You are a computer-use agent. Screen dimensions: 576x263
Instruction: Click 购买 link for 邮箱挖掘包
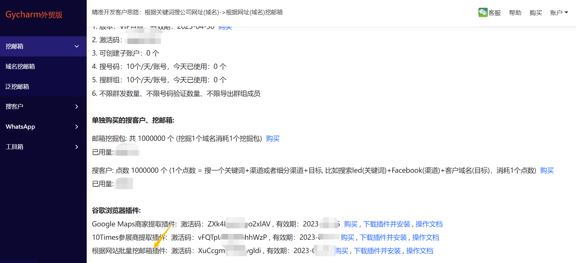point(273,139)
